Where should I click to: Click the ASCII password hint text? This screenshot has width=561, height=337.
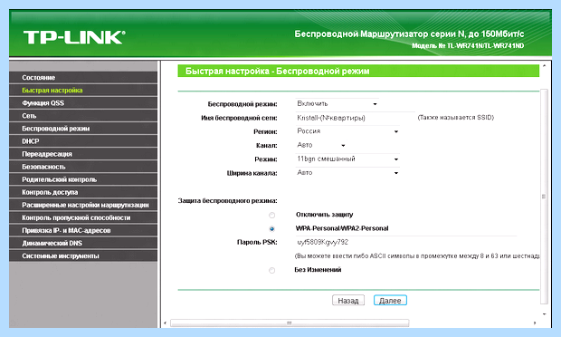point(417,256)
